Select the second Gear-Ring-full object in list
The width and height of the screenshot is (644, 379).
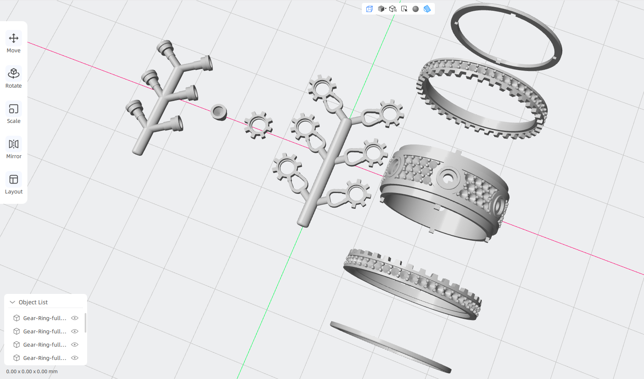45,331
